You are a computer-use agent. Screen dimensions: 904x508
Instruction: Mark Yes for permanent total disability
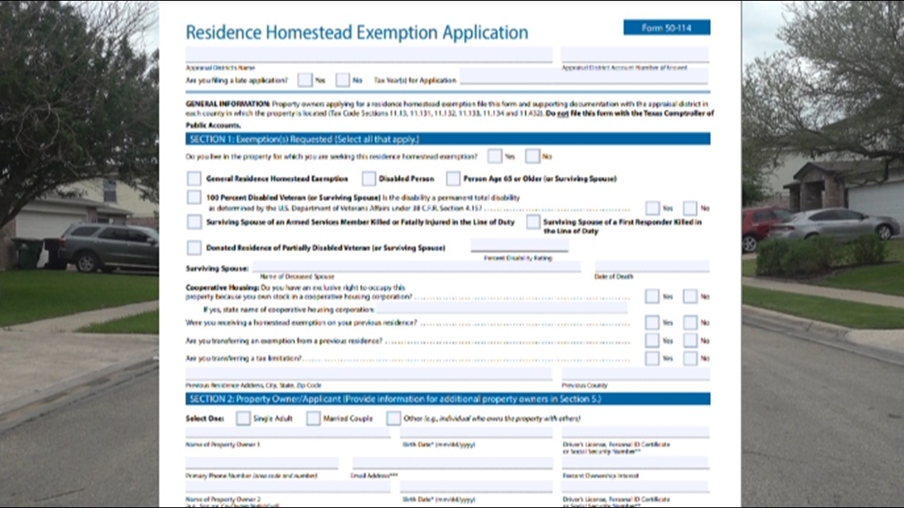(x=653, y=208)
